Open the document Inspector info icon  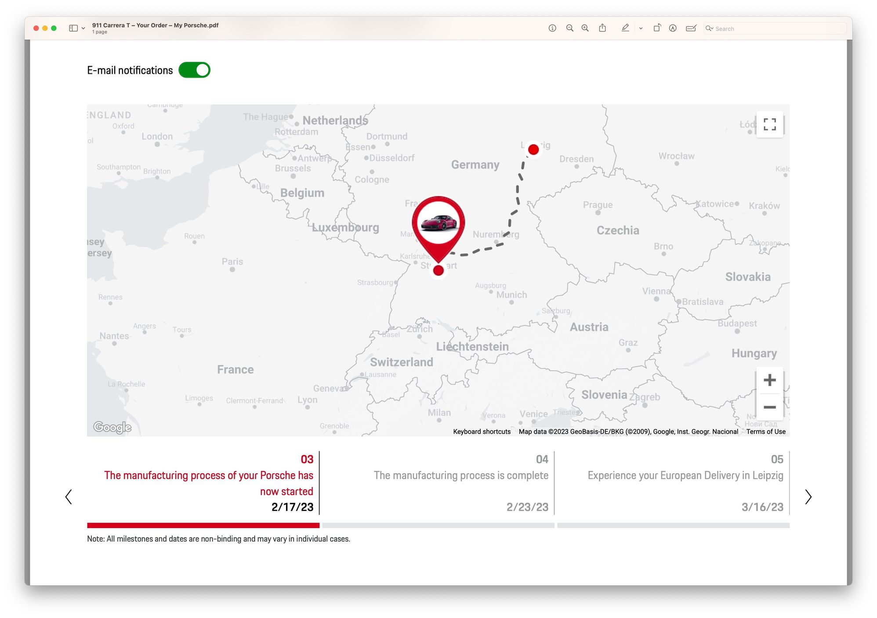[x=552, y=28]
